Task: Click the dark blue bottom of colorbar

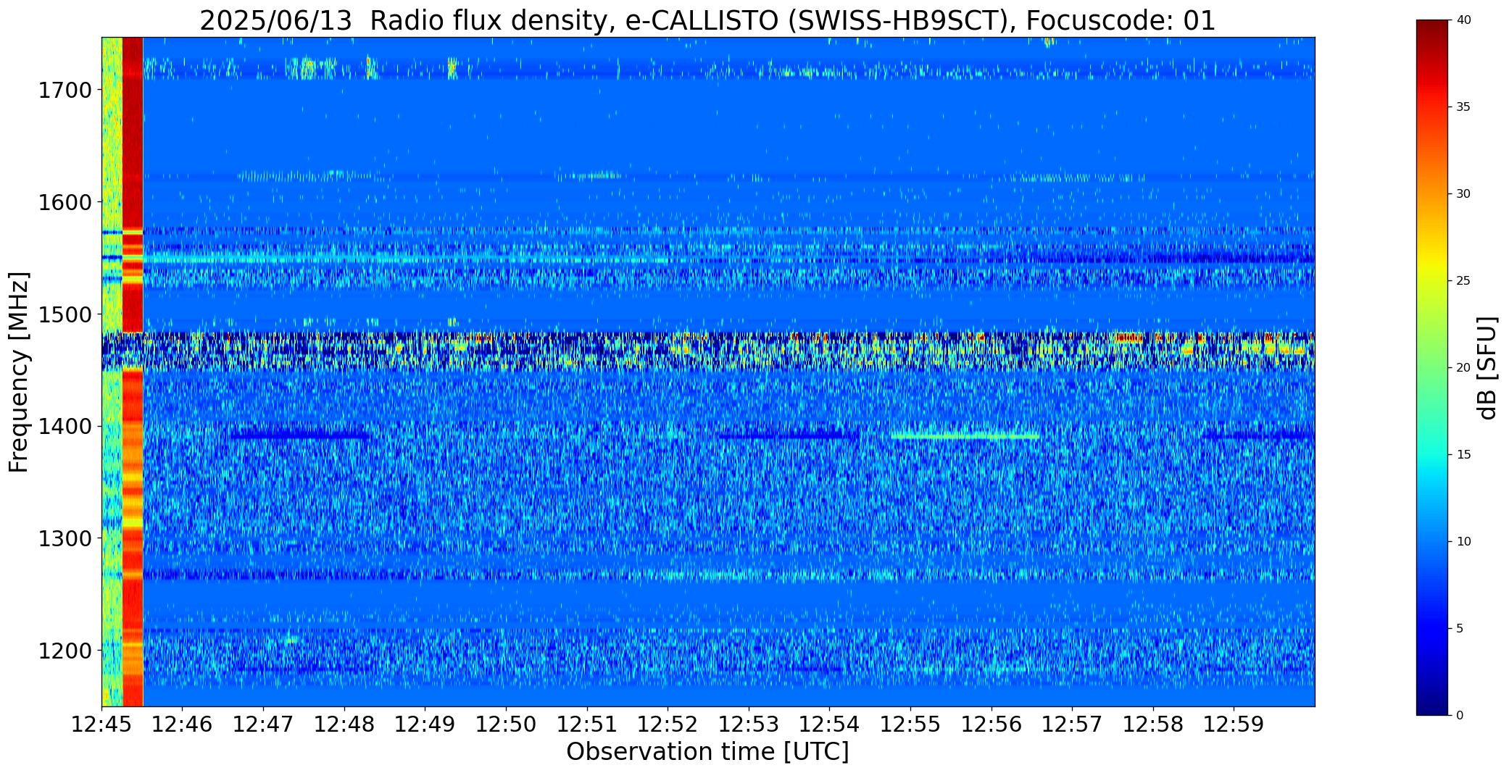Action: (1433, 706)
